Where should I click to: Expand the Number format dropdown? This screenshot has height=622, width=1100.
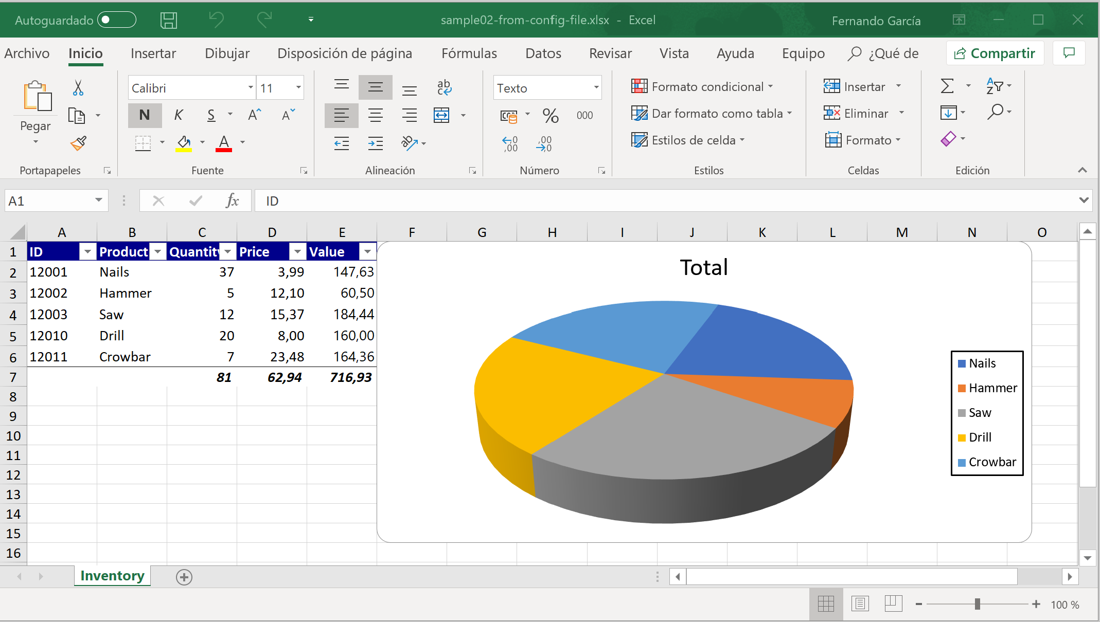[595, 88]
